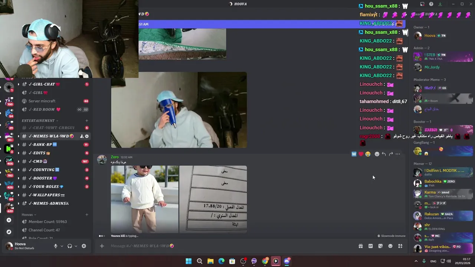Open User Settings gear next to Hoova
The height and width of the screenshot is (267, 475).
[x=84, y=246]
